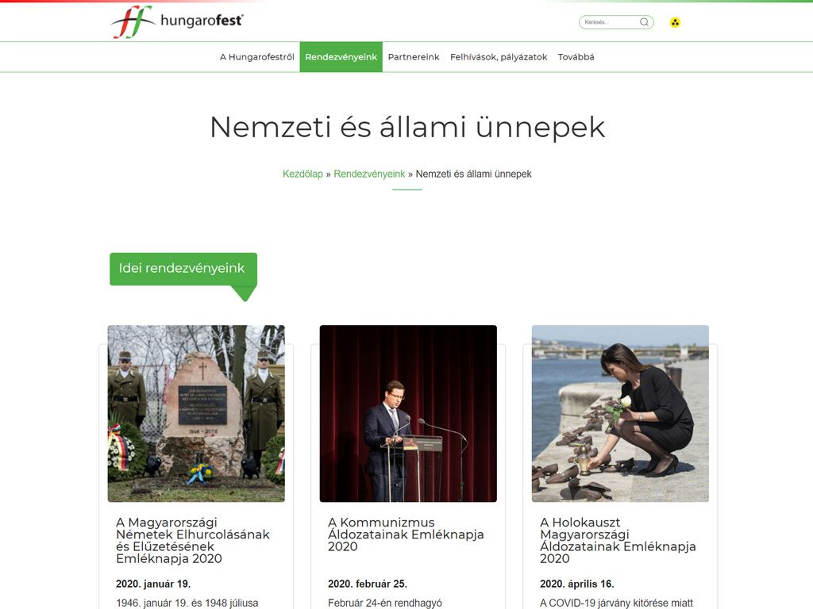Open the A Hungarofestről menu
The height and width of the screenshot is (609, 813).
point(256,57)
